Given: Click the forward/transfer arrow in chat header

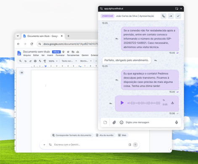Looking at the screenshot, I should click(x=171, y=16).
